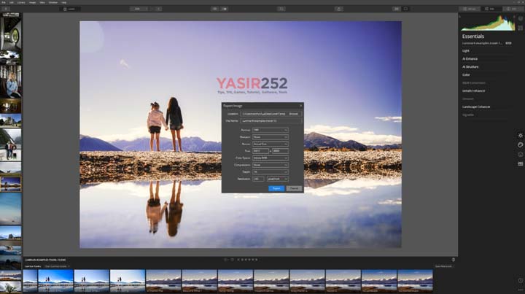Switch to single image view icon
Image resolution: width=525 pixels, height=294 pixels.
(x=405, y=9)
